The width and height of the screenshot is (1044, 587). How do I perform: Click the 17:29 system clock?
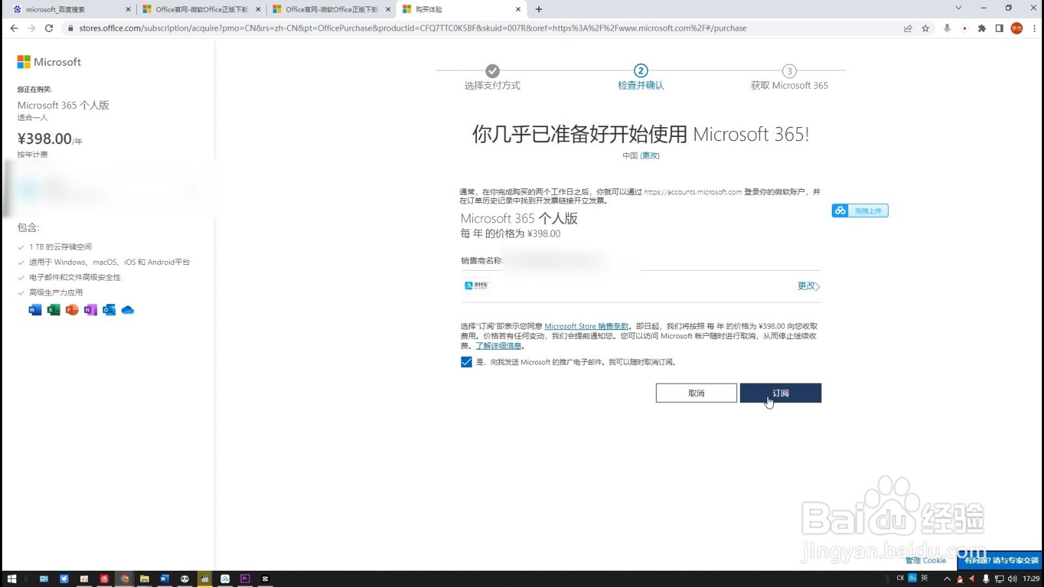[1031, 579]
